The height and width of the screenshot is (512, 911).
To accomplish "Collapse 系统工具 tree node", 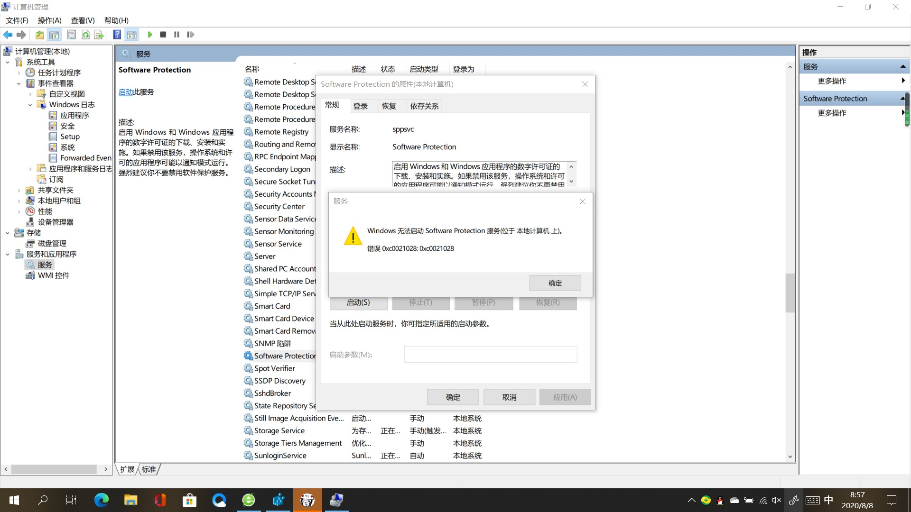I will 8,62.
